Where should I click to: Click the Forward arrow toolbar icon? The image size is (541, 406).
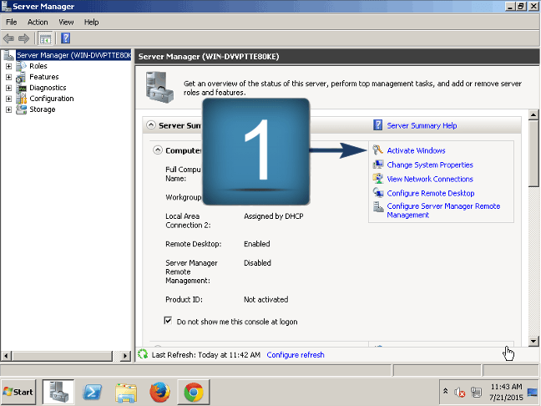coord(23,38)
